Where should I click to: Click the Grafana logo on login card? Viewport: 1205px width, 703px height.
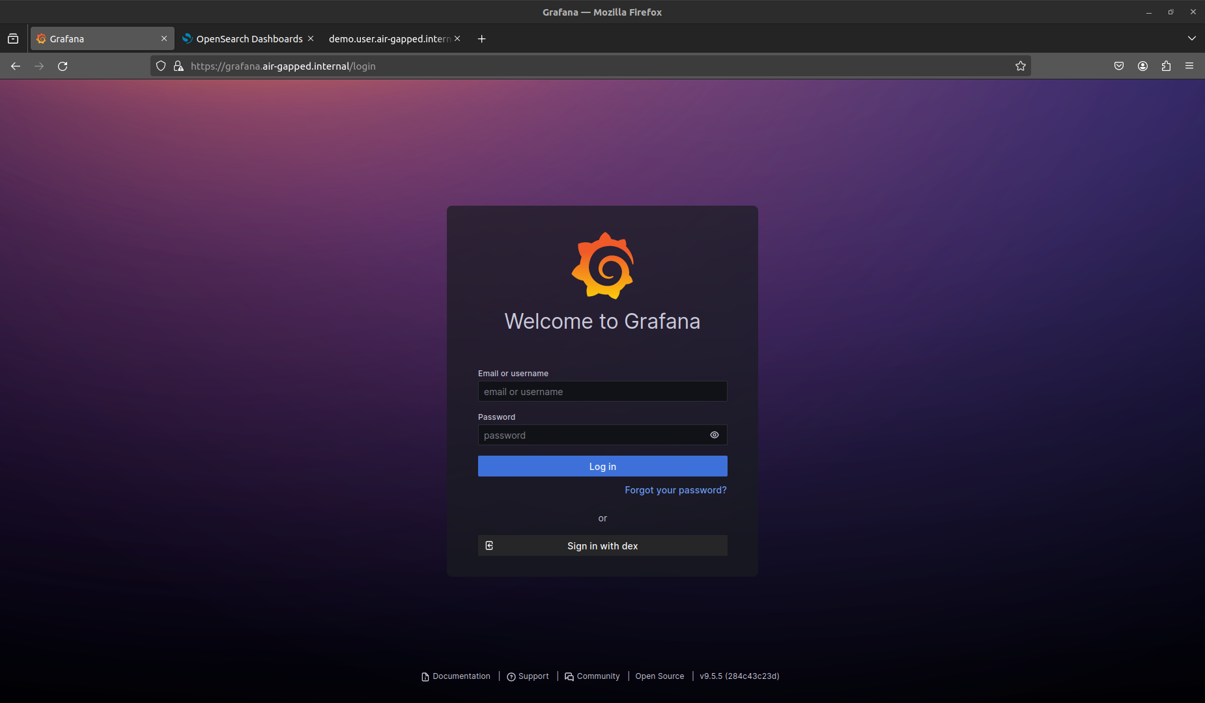602,266
